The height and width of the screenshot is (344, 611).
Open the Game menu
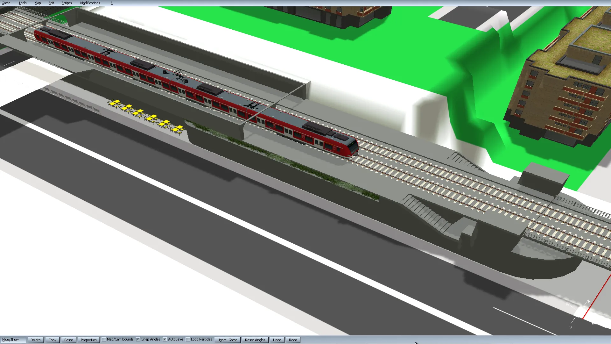coord(6,3)
